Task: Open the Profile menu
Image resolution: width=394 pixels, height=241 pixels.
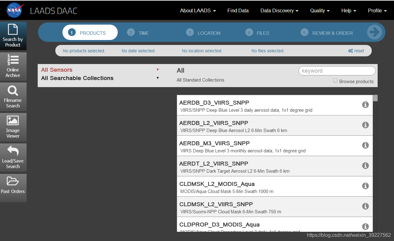Action: [377, 10]
